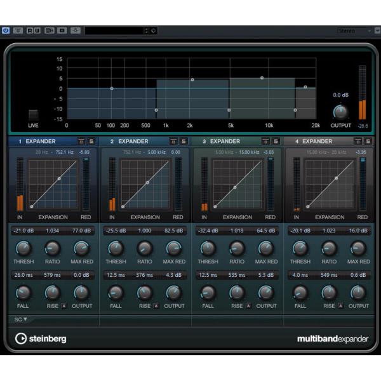Bypass band 3 expander
This screenshot has height=381, width=381.
tap(265, 142)
